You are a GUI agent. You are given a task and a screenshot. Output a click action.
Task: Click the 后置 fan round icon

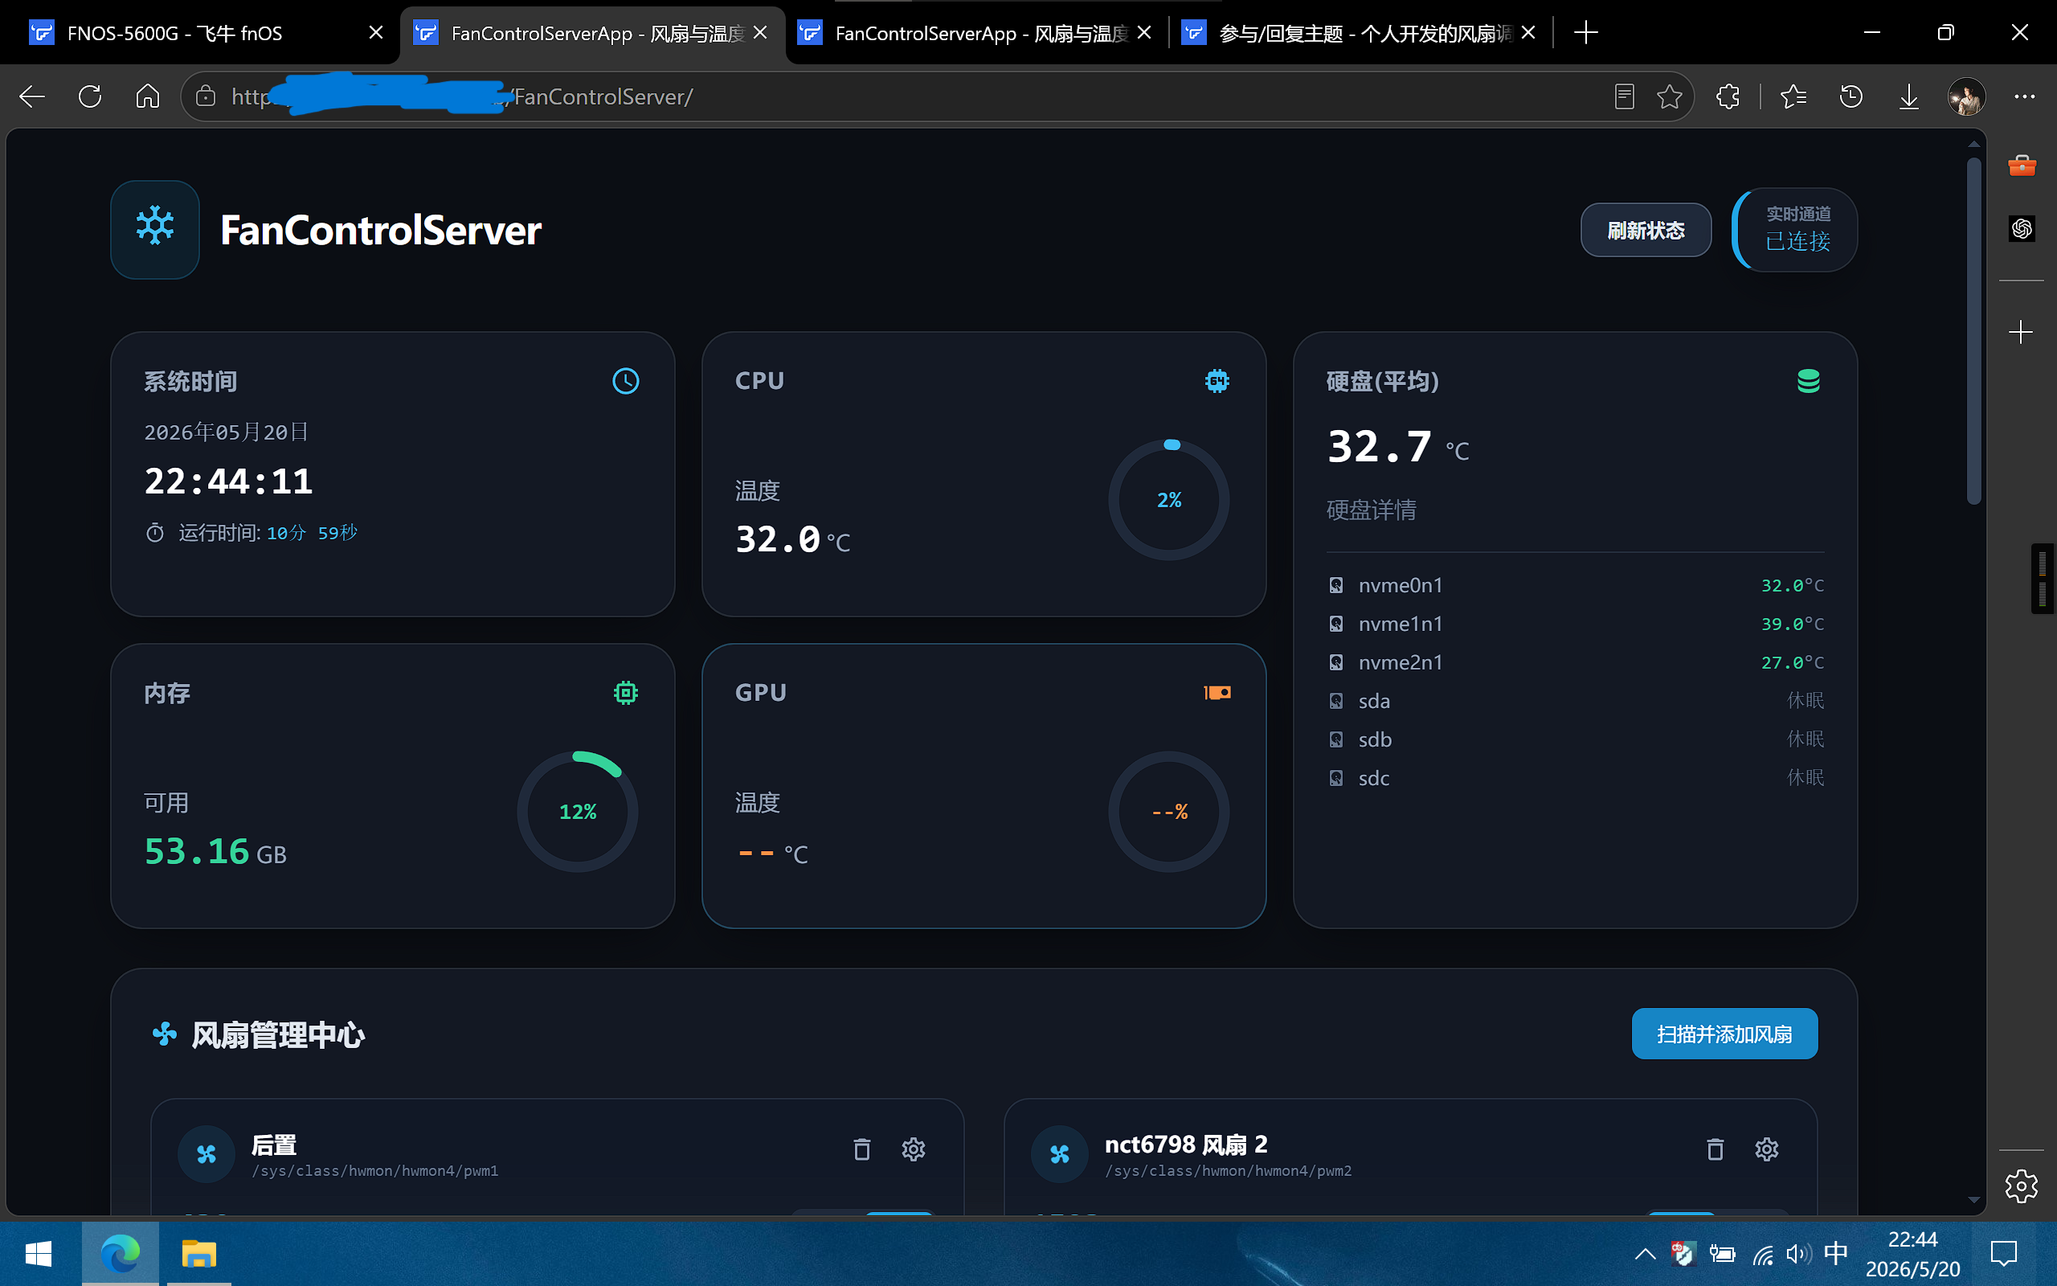[207, 1154]
